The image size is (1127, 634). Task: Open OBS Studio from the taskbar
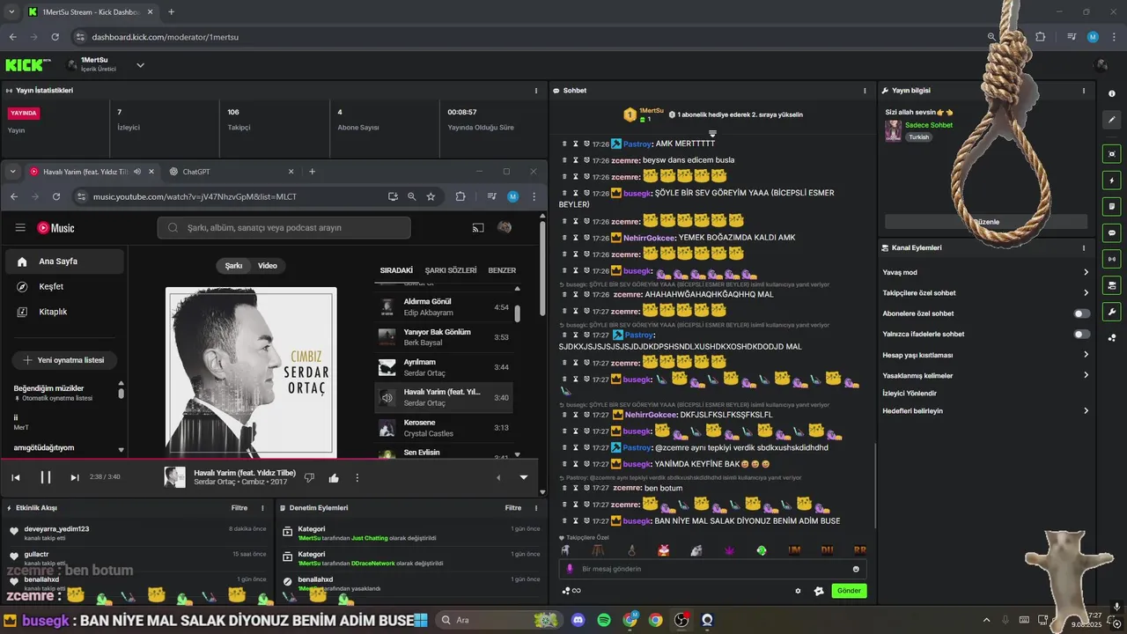click(681, 620)
